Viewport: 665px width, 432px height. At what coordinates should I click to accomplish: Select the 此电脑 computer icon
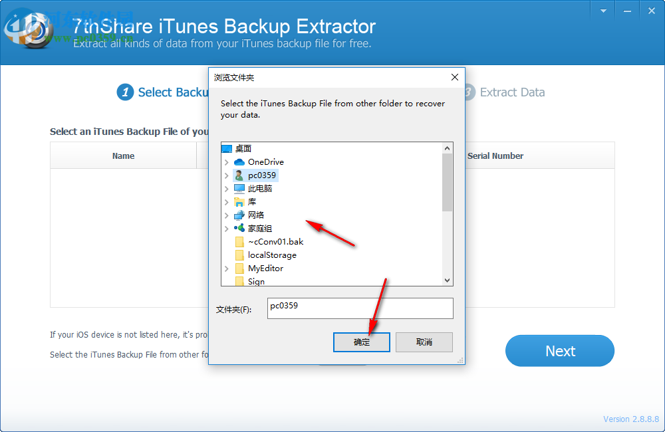240,188
